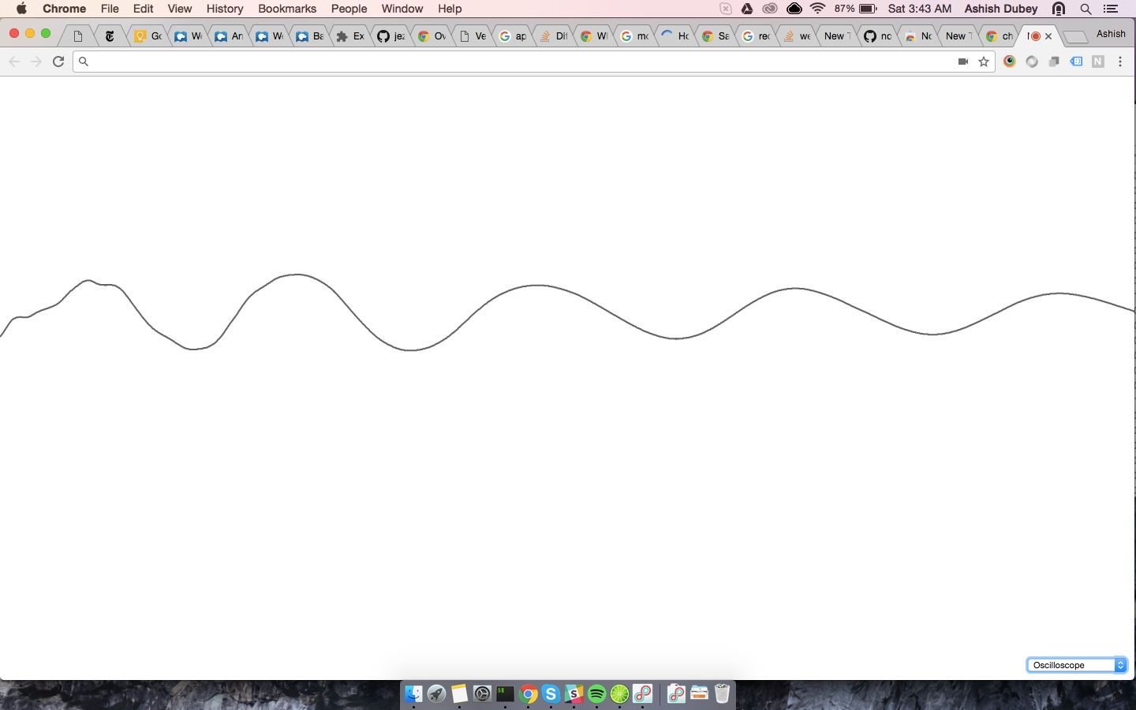Click the Google Drive menu bar icon
The width and height of the screenshot is (1136, 710).
click(x=747, y=9)
